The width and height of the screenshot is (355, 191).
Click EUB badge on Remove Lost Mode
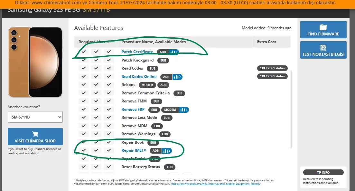(167, 118)
